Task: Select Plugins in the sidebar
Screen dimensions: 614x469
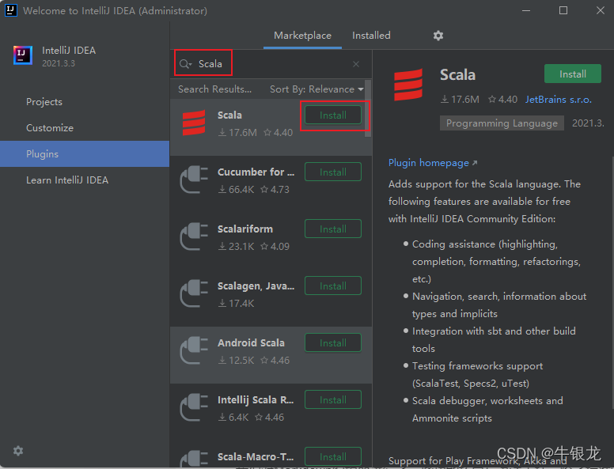Action: [x=85, y=154]
